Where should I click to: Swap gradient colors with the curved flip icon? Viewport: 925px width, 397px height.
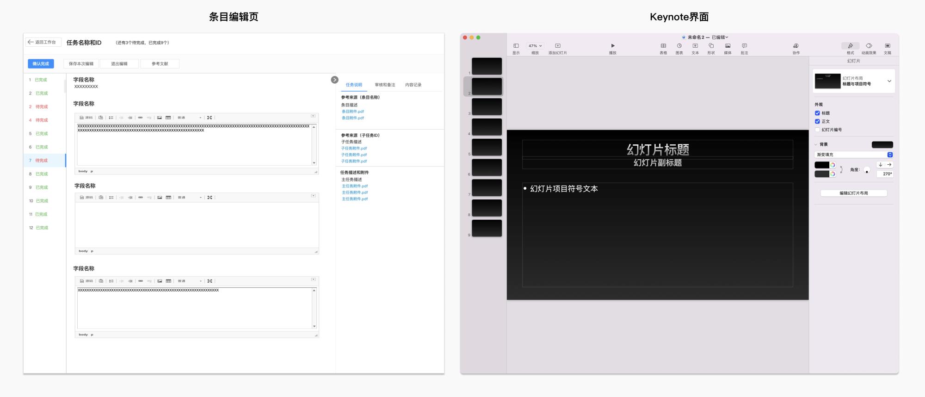pos(841,169)
